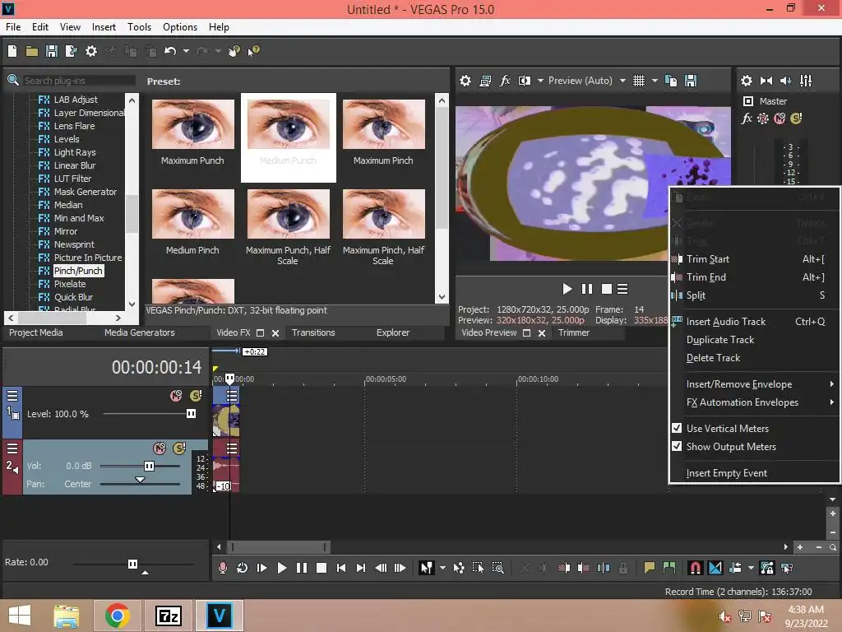The height and width of the screenshot is (632, 842).
Task: Open Project Properties gear in the main toolbar
Action: 91,51
